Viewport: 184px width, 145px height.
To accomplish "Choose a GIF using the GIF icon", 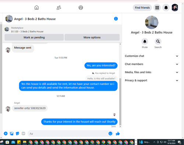I will click(x=23, y=134).
